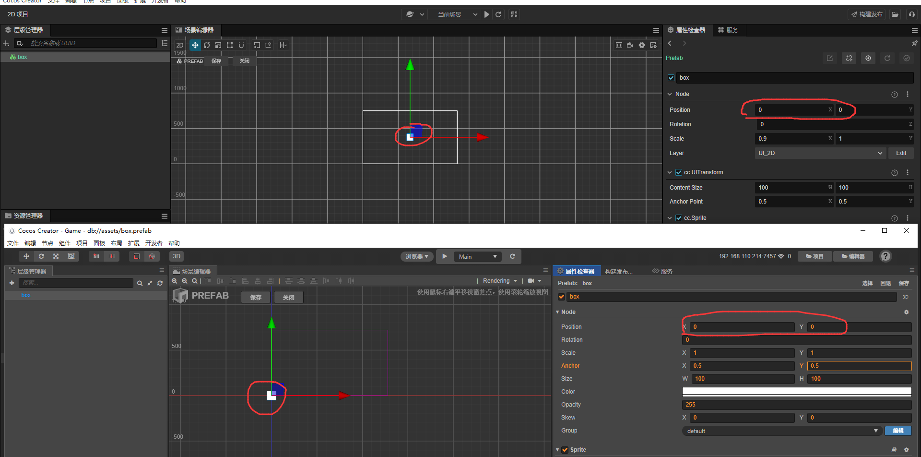
Task: Click the 保存 prefab button in the lower scene editor
Action: click(x=256, y=298)
